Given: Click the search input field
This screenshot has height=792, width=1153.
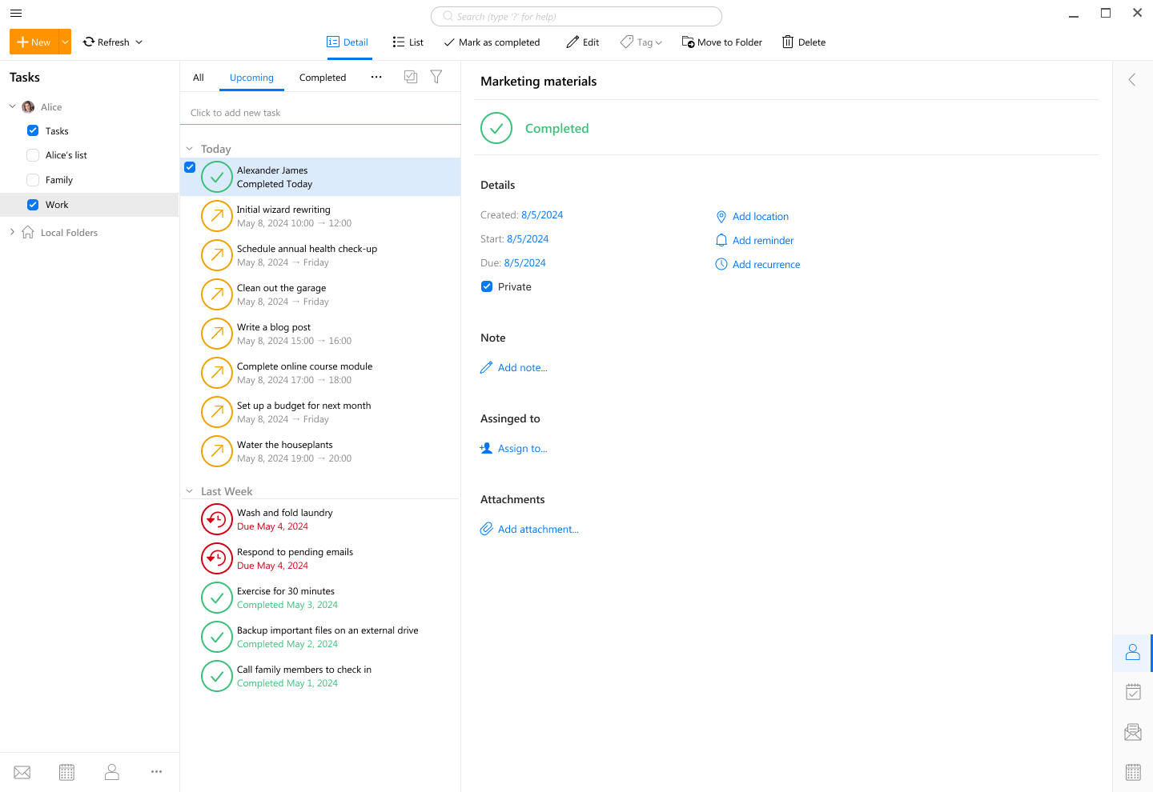Looking at the screenshot, I should pyautogui.click(x=576, y=17).
